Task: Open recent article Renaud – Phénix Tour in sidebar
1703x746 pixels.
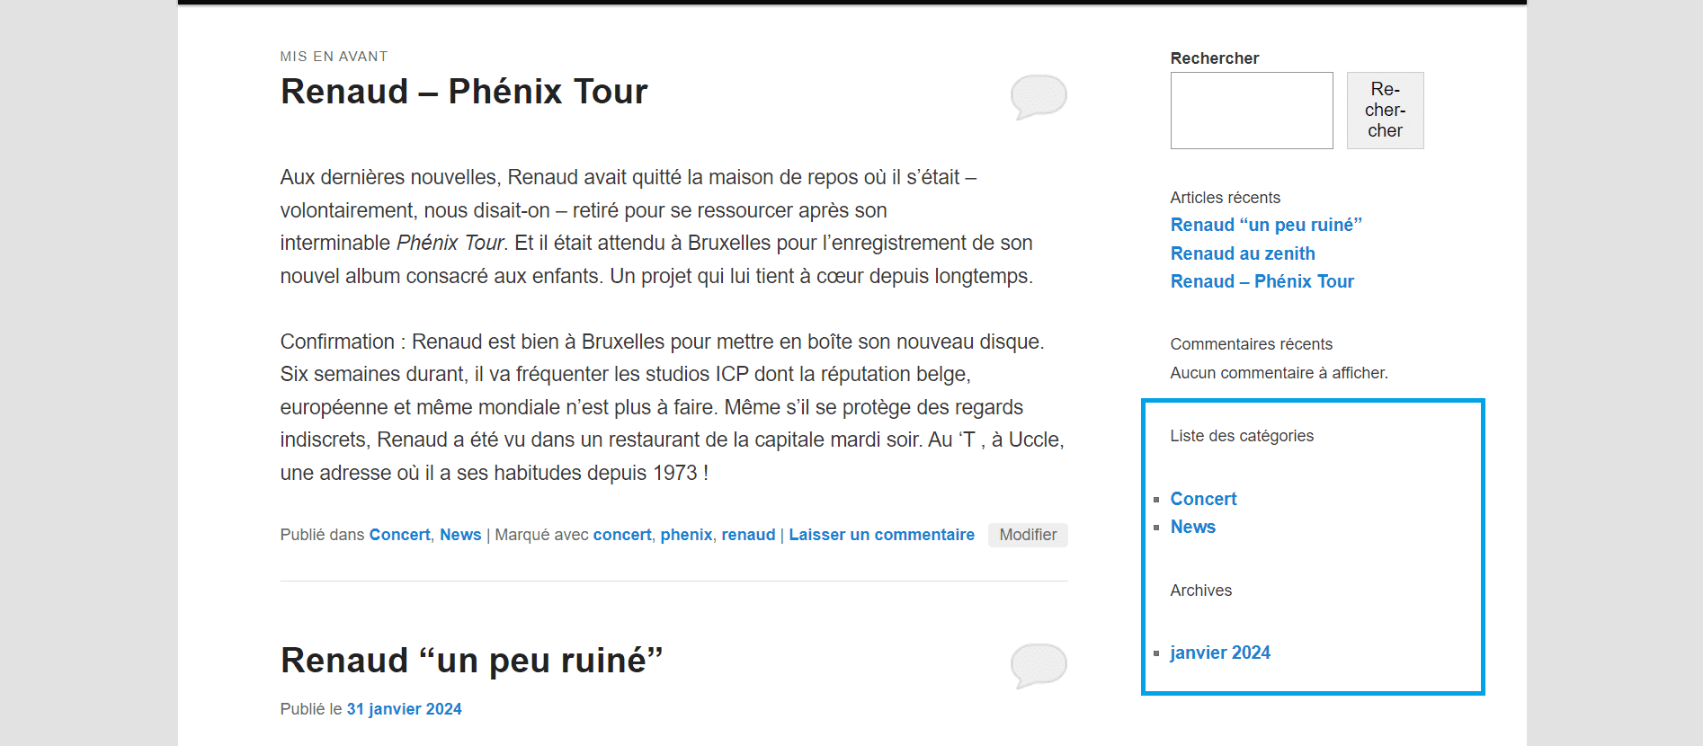Action: pos(1262,281)
